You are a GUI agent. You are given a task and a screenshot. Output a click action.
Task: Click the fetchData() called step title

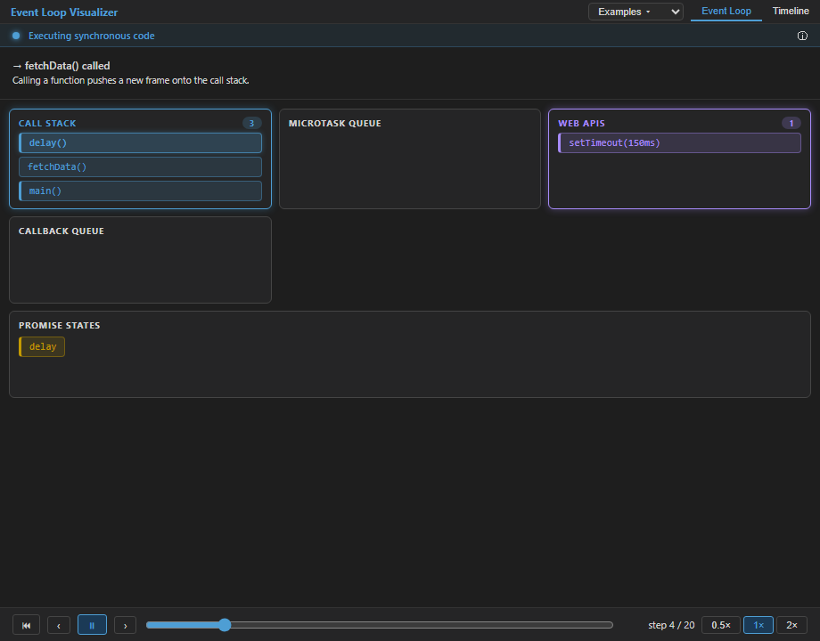(x=61, y=66)
